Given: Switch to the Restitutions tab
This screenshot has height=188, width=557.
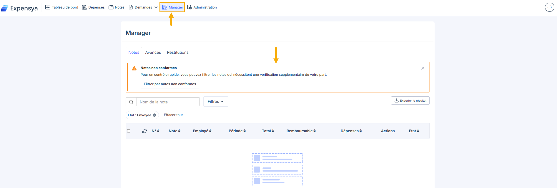Looking at the screenshot, I should pyautogui.click(x=178, y=52).
